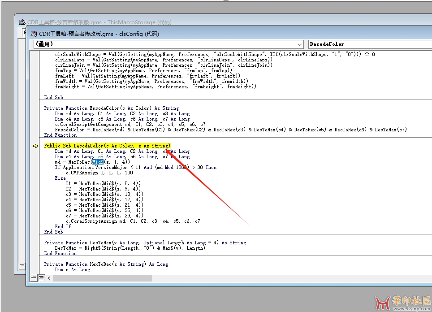
Task: Click the 'c.CMYKAssign 0, 0, 0, 100' line
Action: (99, 173)
